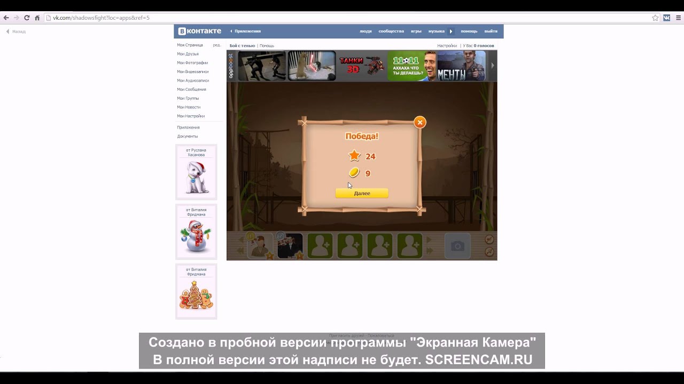Open the 11x11 football ad banner
The height and width of the screenshot is (384, 684).
411,66
